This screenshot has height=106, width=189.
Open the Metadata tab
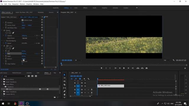coord(41,12)
